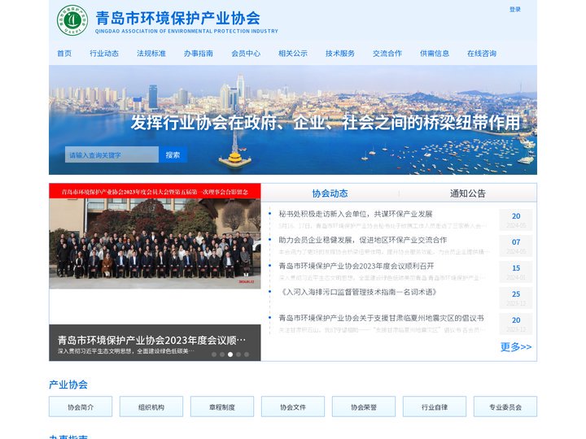Viewport: 586px width, 439px height.
Task: Click the 青岛市环境保护产业协会 site title
Action: coord(178,18)
